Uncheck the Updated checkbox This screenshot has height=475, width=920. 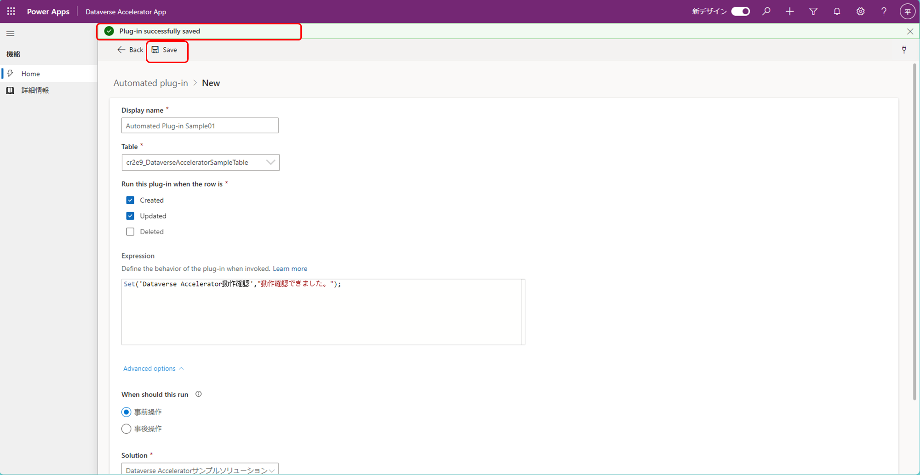pos(130,216)
